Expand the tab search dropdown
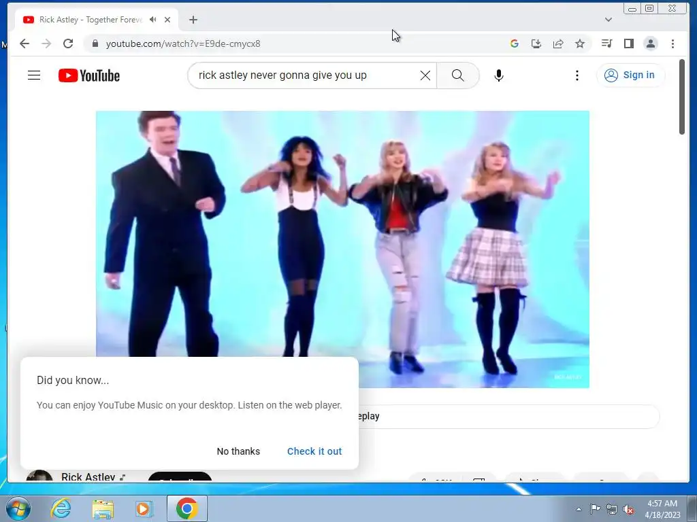 point(609,20)
